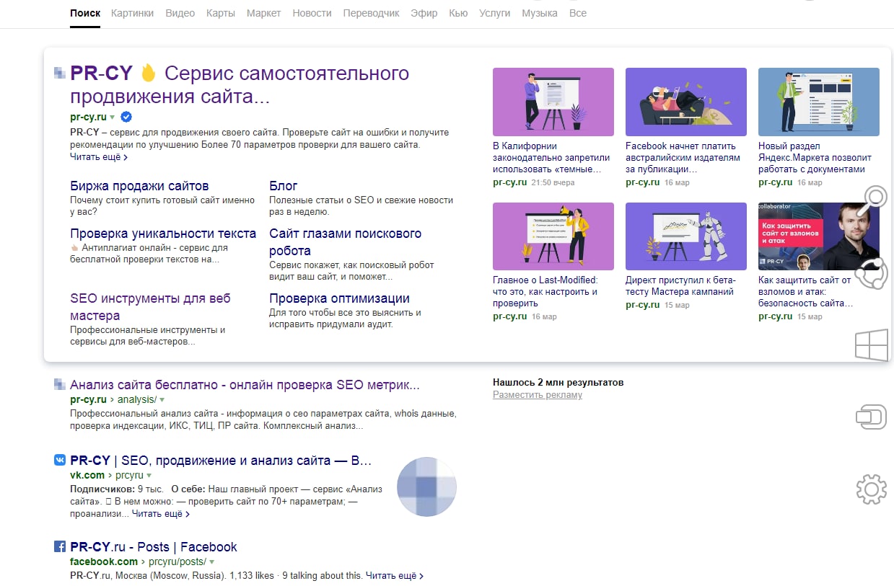Screen dimensions: 894x586
Task: Open the Анализ сайта бесплатно result title
Action: 245,385
